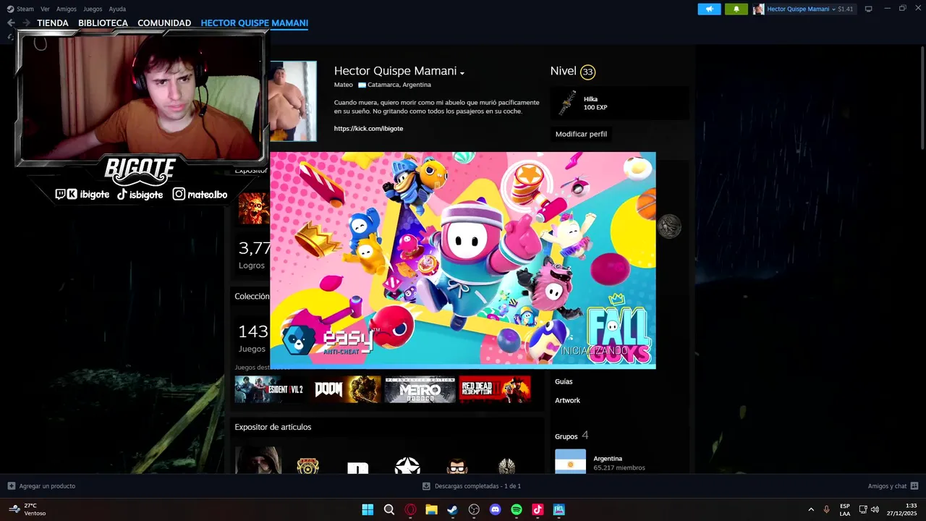Open the blue megaphone announcements button
Viewport: 926px width, 521px height.
(x=709, y=9)
